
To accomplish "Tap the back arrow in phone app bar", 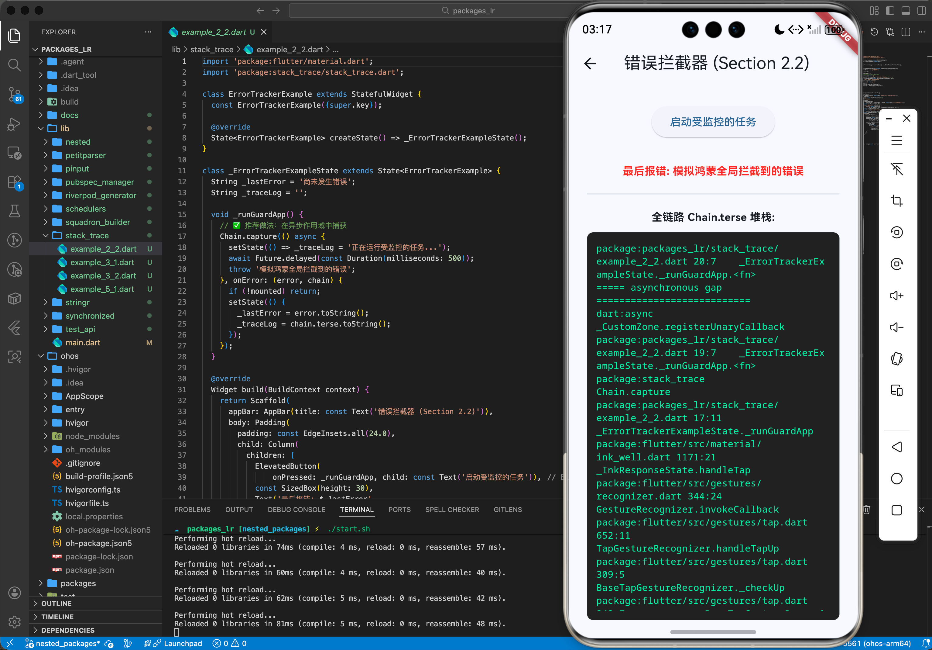I will pos(590,63).
